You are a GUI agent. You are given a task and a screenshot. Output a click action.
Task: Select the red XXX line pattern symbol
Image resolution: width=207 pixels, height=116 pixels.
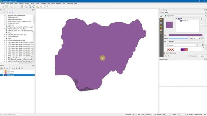(x=170, y=50)
